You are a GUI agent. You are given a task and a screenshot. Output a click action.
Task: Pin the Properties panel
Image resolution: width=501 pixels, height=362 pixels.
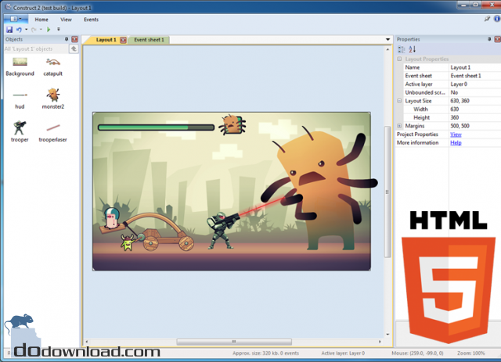(x=489, y=39)
